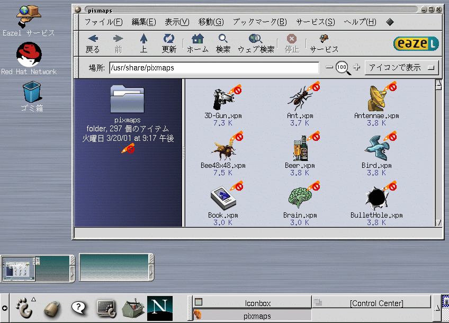Image resolution: width=449 pixels, height=323 pixels.
Task: Click the first desktop pager thumbnail
Action: 19,268
